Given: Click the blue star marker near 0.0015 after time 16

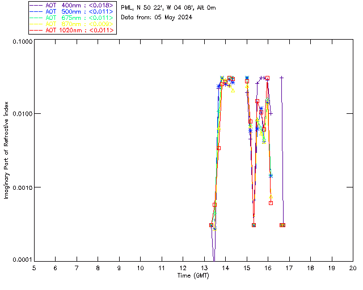Looking at the screenshot, I should 271,176.
